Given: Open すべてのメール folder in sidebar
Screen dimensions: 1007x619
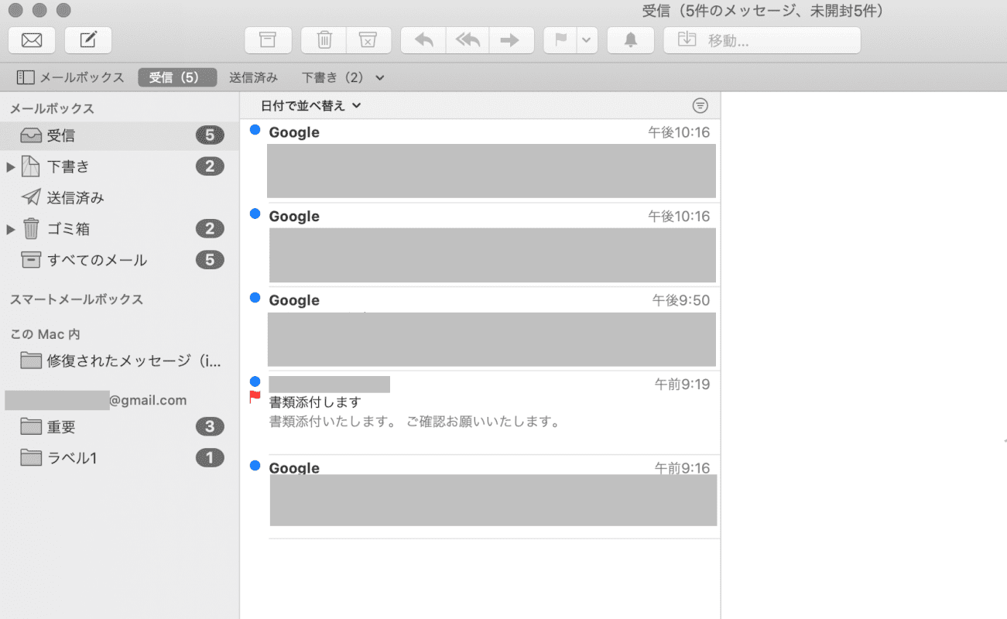Looking at the screenshot, I should point(120,260).
